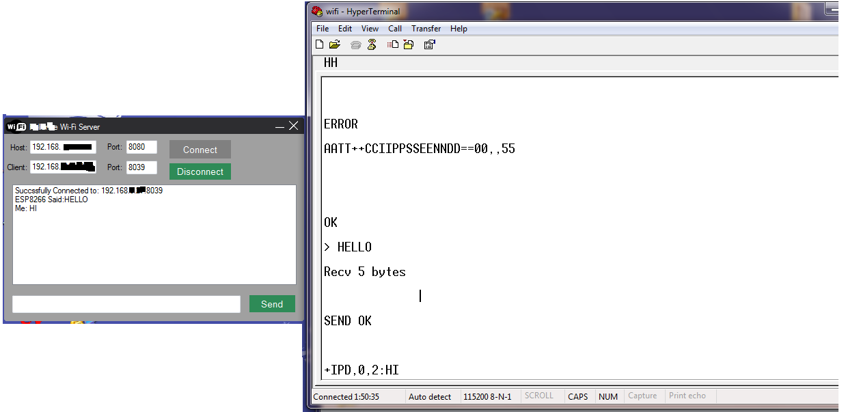846x412 pixels.
Task: Click the Host IP address field
Action: coord(63,147)
